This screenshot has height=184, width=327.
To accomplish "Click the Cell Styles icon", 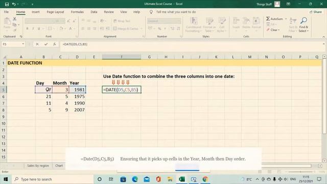I will (222, 21).
